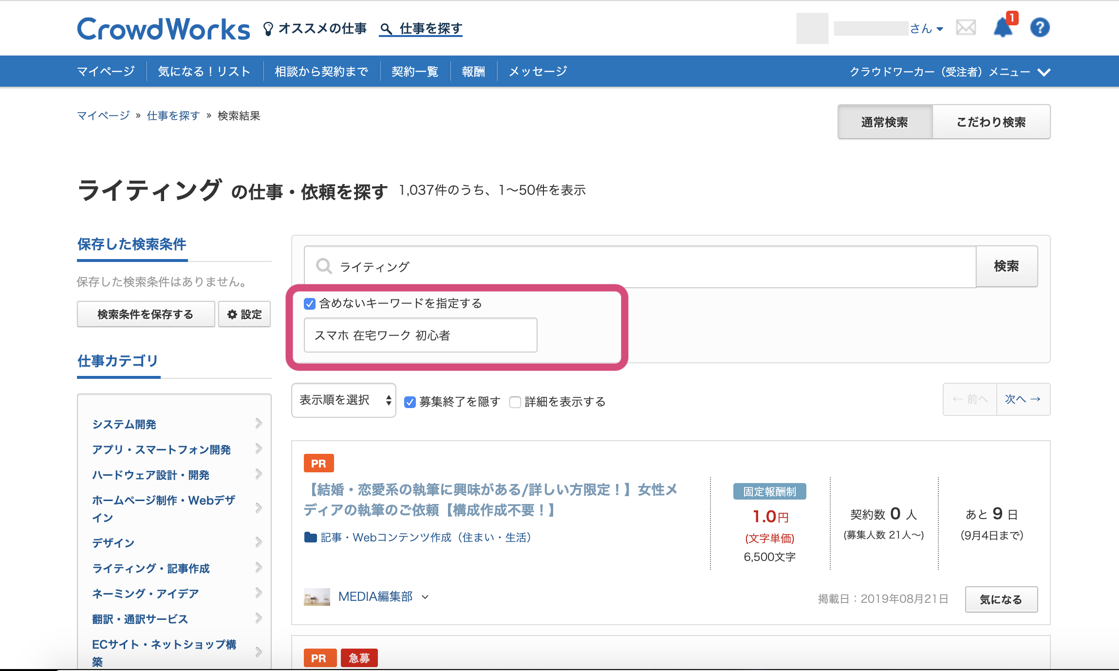Open 契約一覧 in navigation bar
Screen dimensions: 1119x671
point(415,72)
